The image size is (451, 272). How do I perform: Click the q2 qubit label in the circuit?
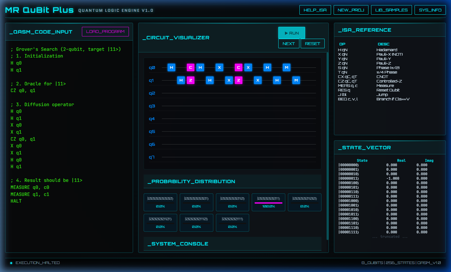[152, 93]
